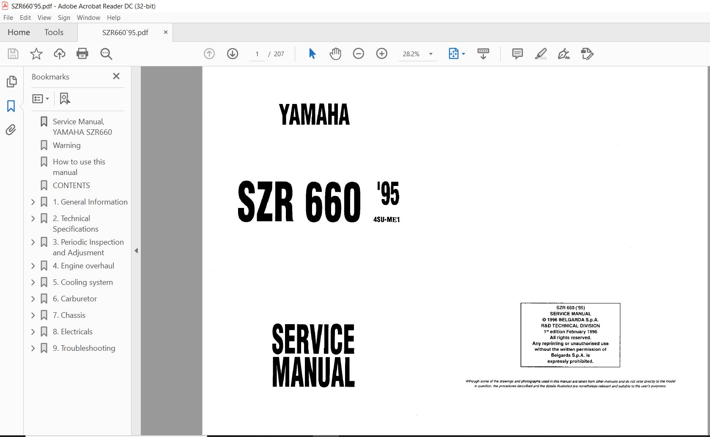Screen dimensions: 710x437
Task: Expand 9. Troubleshooting bookmark
Action: tap(33, 348)
